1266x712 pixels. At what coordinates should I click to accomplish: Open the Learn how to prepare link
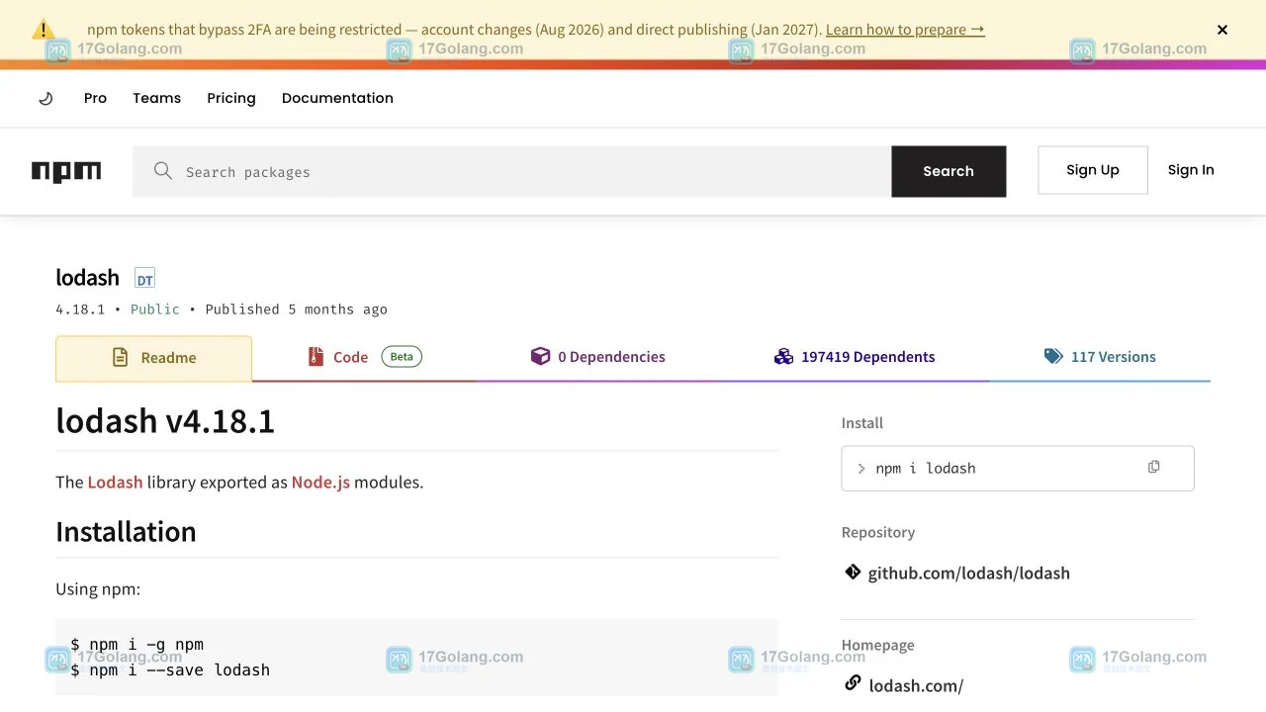click(905, 30)
